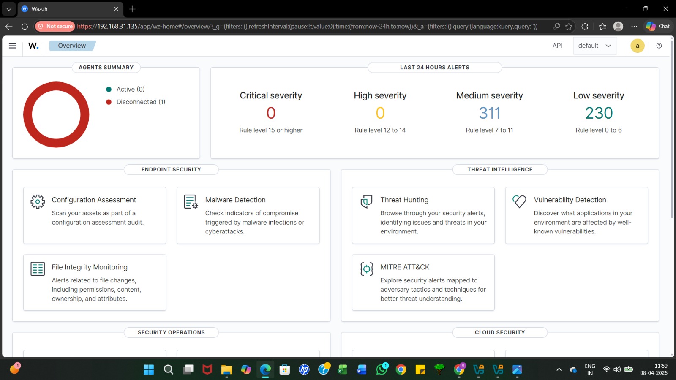Screen dimensions: 676x380
Task: Click the Threat Hunting shield icon
Action: pos(366,201)
